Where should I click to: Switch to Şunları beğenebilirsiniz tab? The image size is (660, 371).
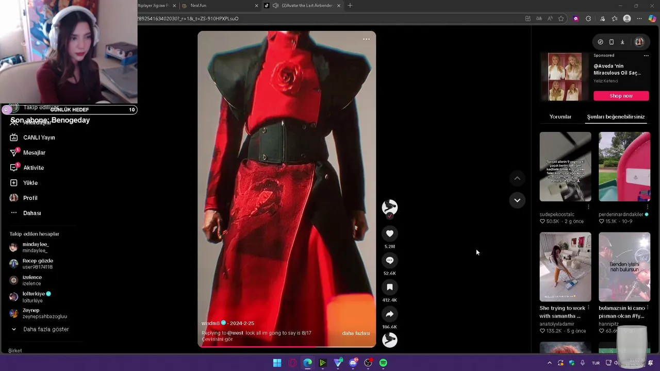pyautogui.click(x=616, y=117)
